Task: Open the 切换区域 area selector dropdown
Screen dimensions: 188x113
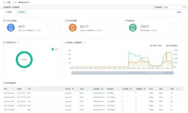Action: click(x=174, y=7)
